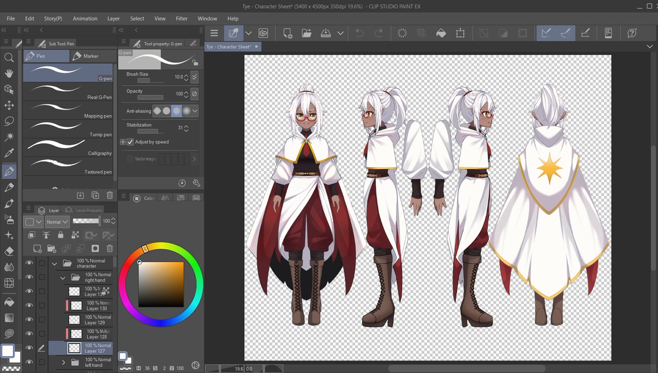Open the Animation menu
Image resolution: width=658 pixels, height=373 pixels.
[x=85, y=19]
